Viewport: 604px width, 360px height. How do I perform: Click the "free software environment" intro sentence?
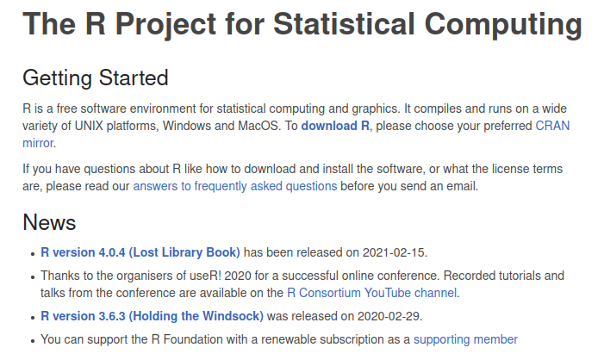coord(295,109)
